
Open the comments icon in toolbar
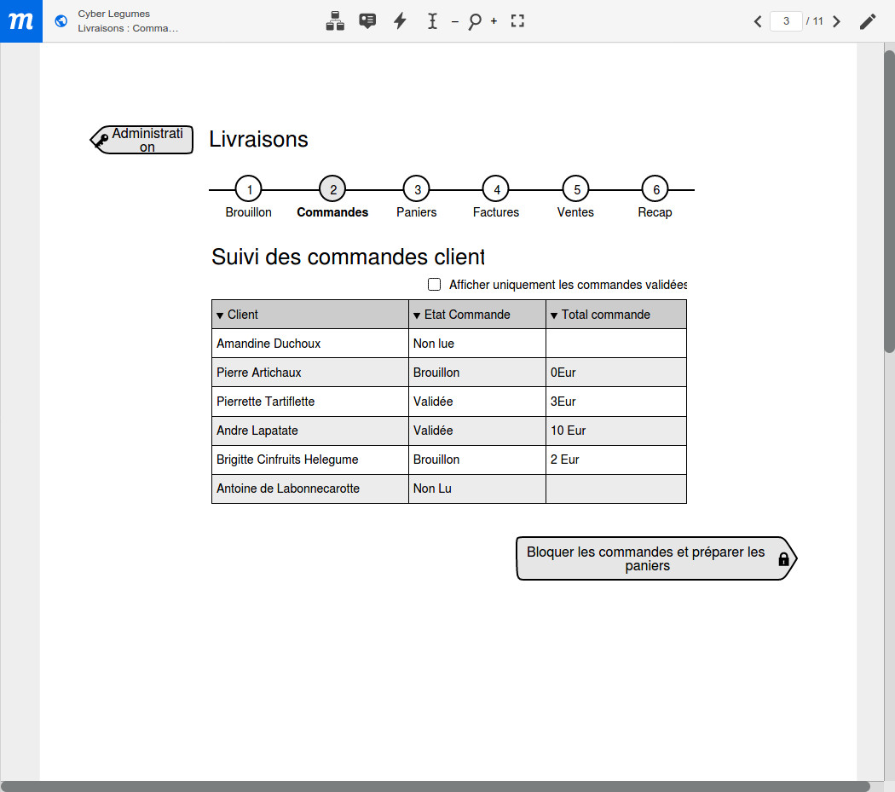click(367, 21)
